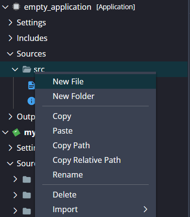Click the second collapsed gray folder icon
This screenshot has height=217, width=190.
27,195
